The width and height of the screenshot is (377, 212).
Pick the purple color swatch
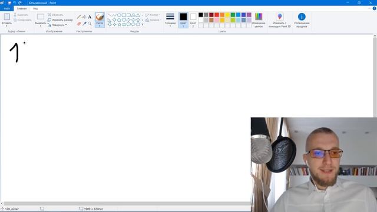[x=249, y=15]
